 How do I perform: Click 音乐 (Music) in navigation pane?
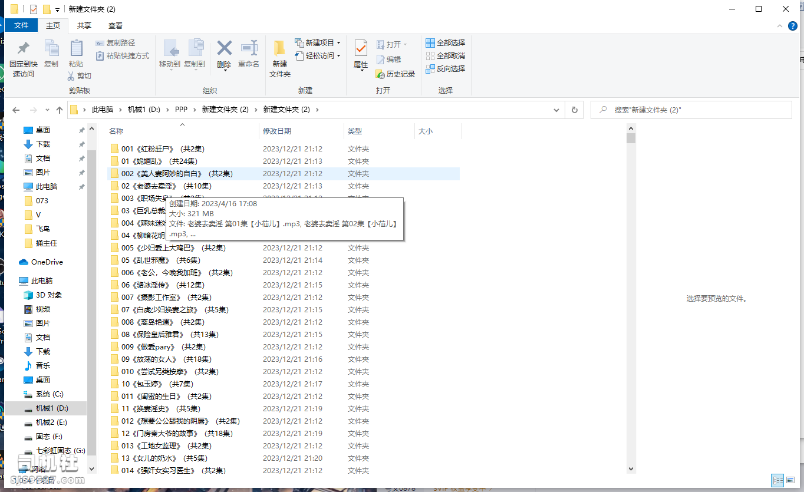tap(37, 366)
